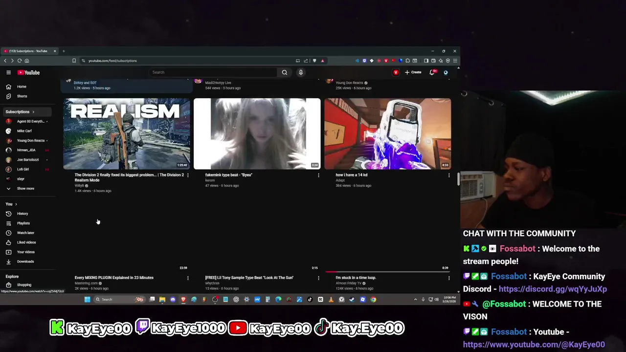The height and width of the screenshot is (352, 626).
Task: Open TikTok from the taskbar
Action: pos(310,299)
